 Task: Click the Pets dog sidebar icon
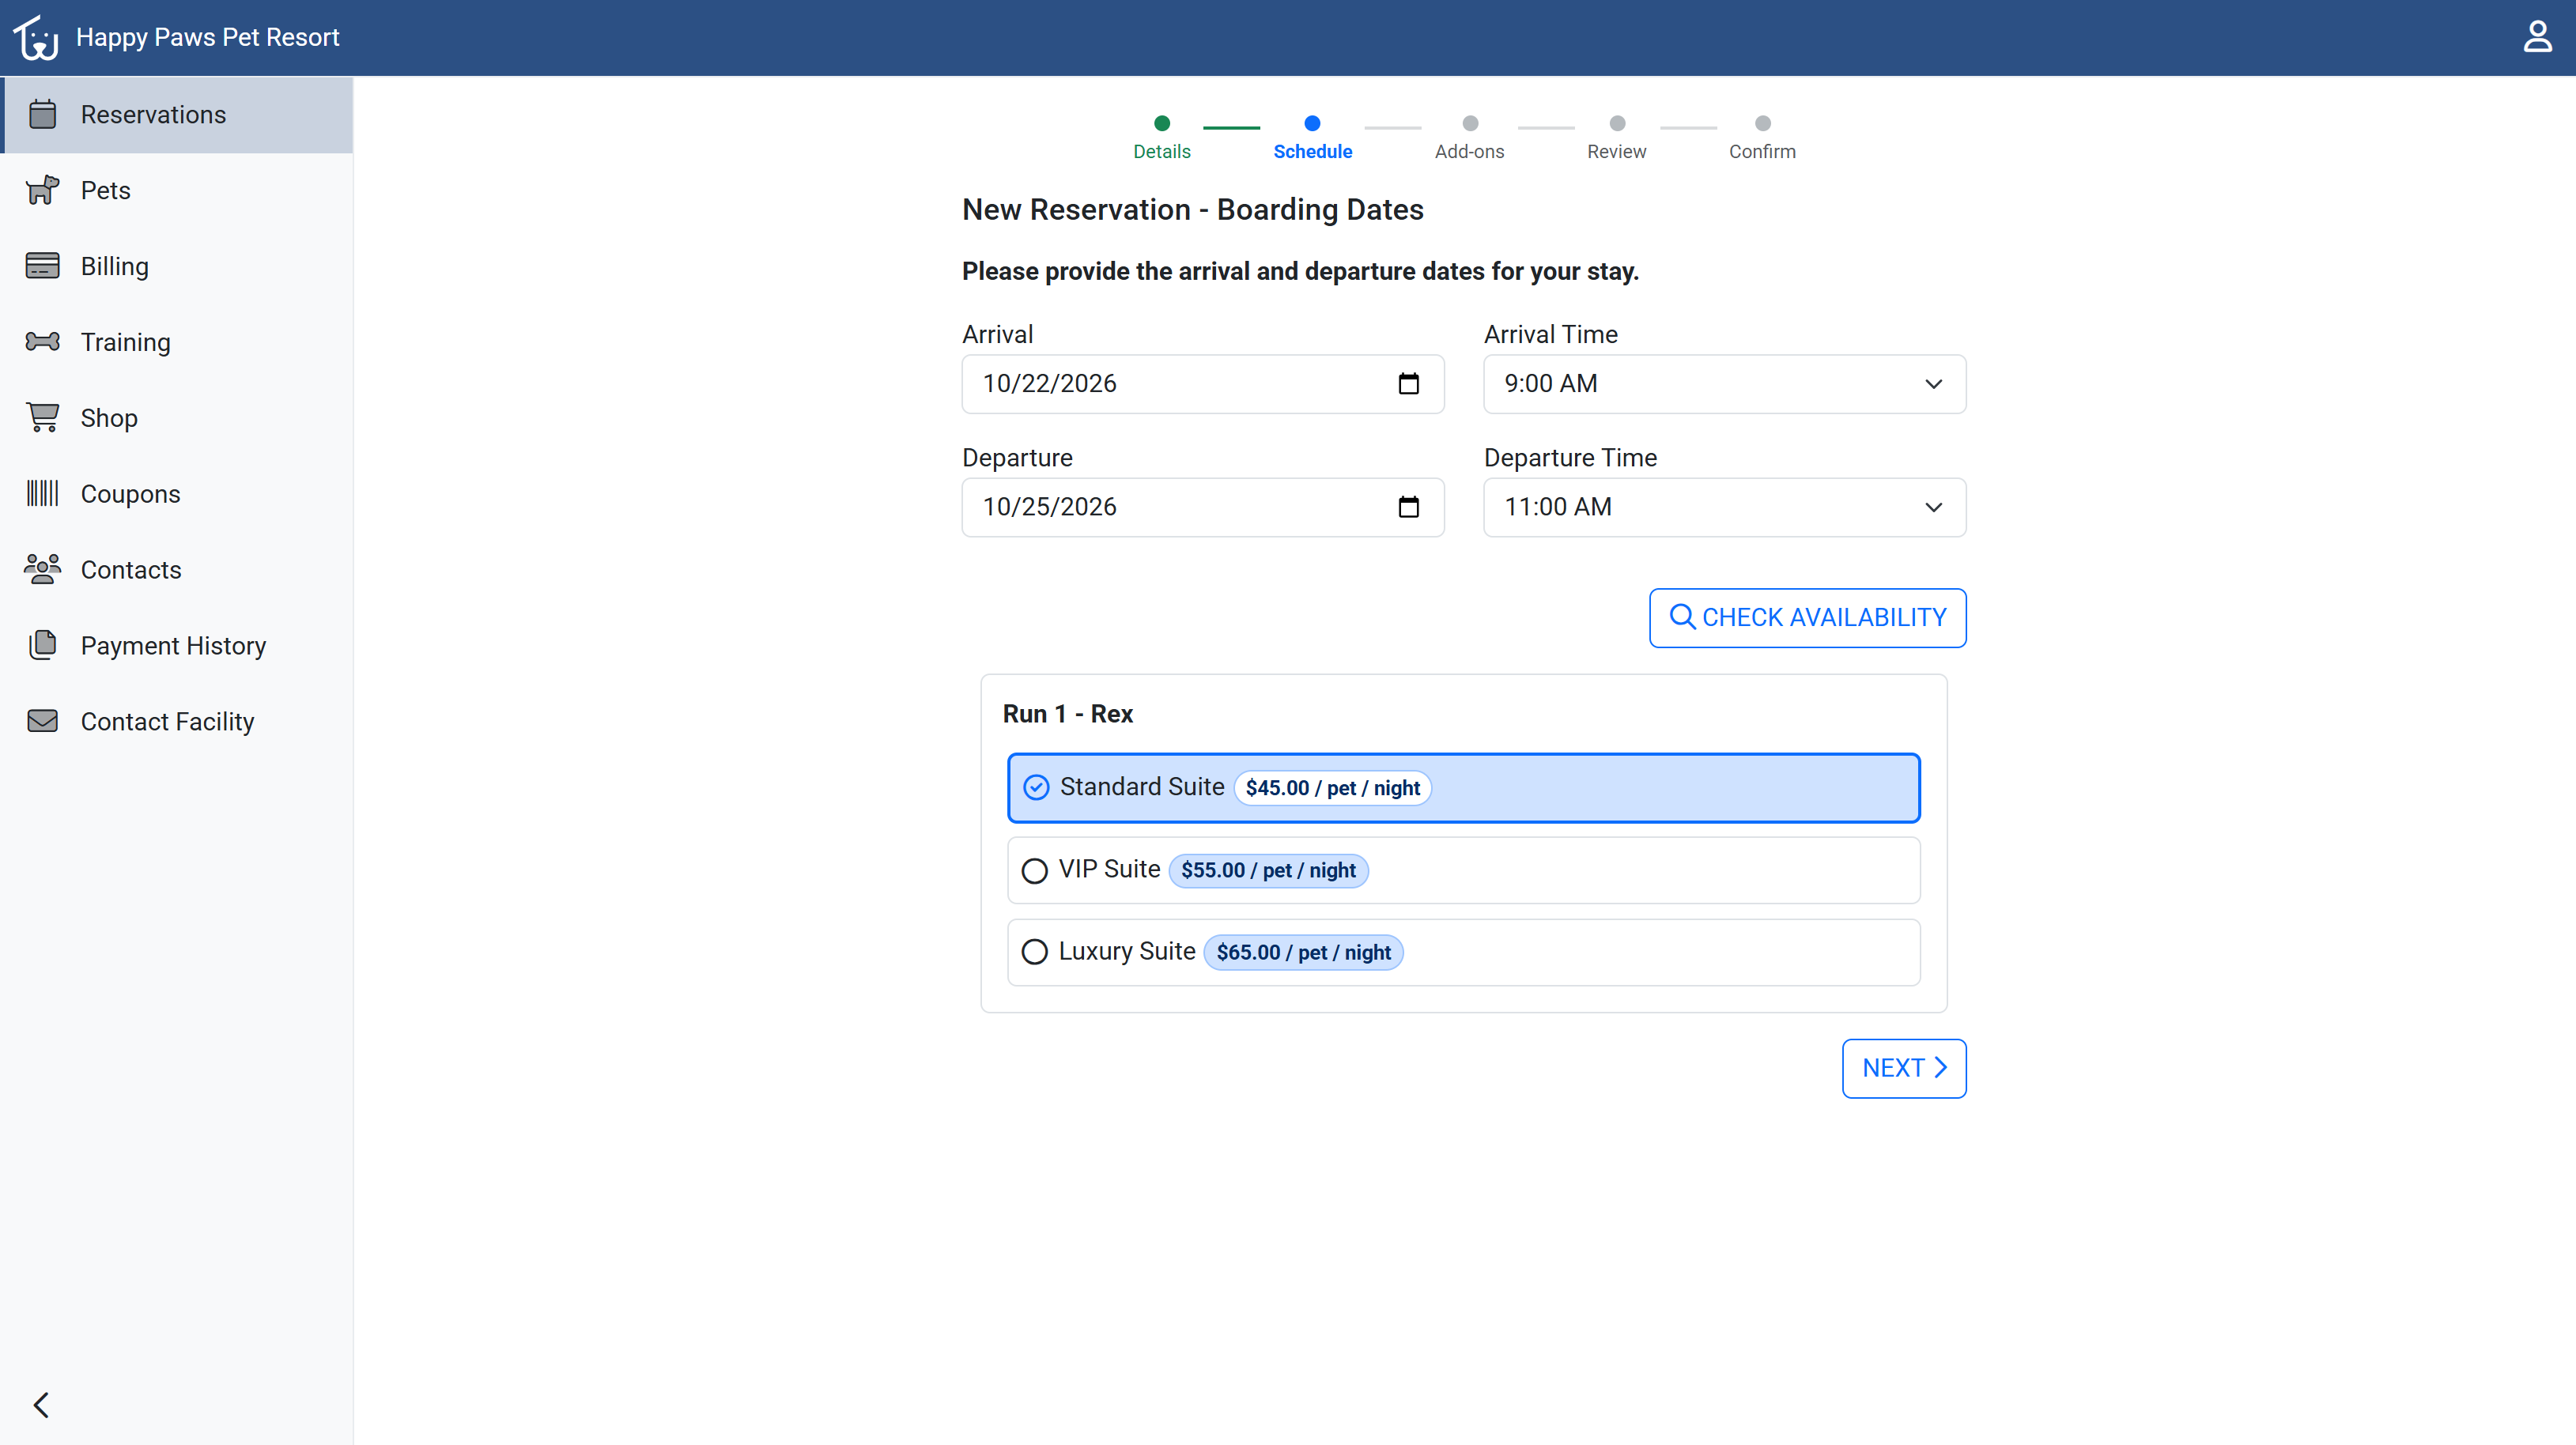(x=42, y=190)
